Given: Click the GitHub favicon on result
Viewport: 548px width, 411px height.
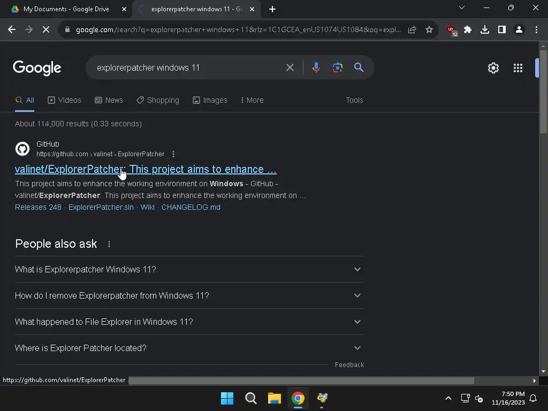Looking at the screenshot, I should 22,149.
